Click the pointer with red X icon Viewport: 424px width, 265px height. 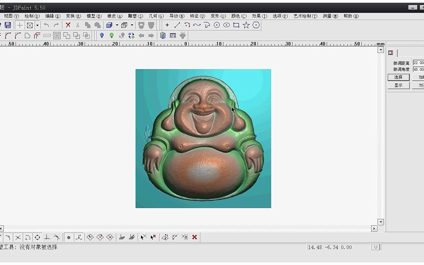pos(153,237)
